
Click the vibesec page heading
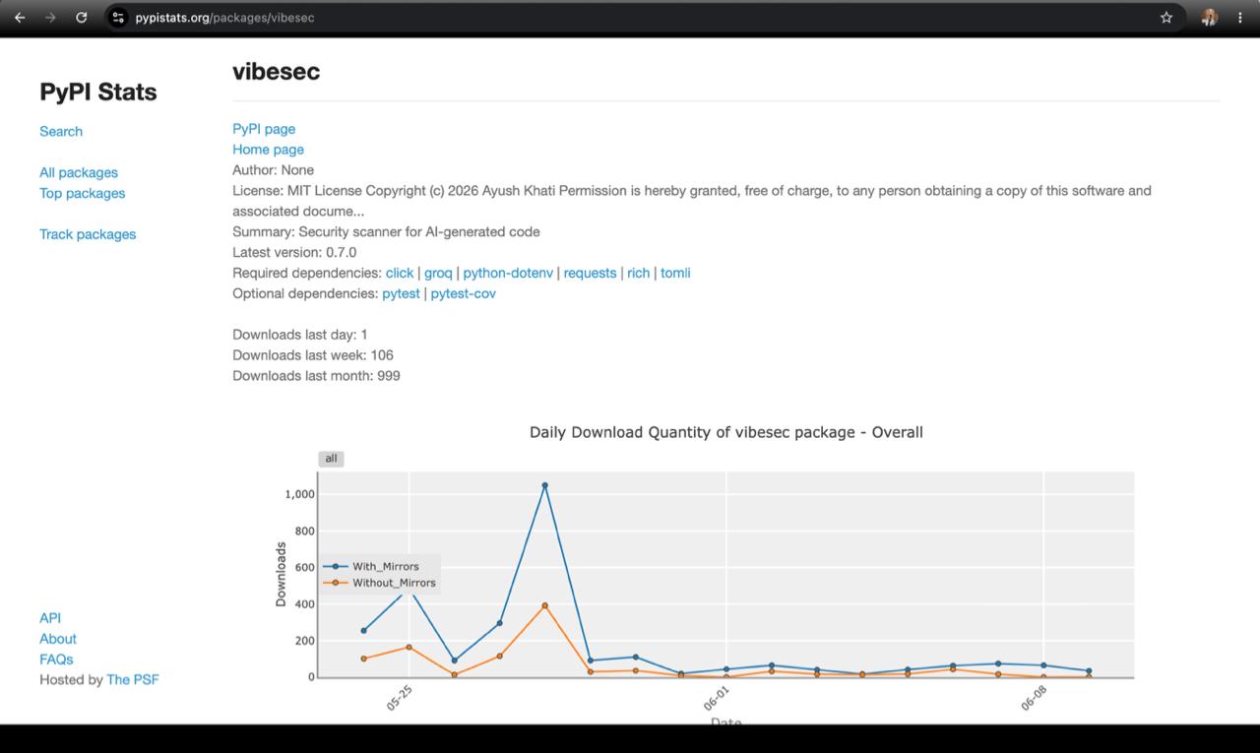[x=276, y=72]
